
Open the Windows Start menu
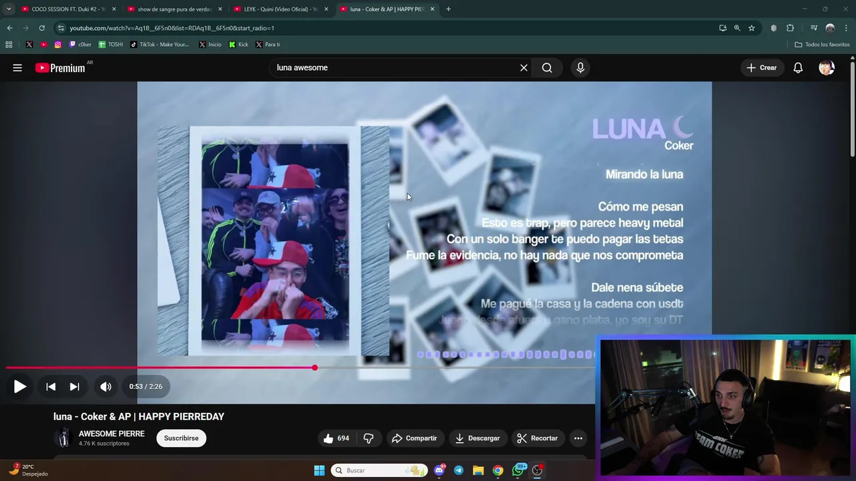(319, 470)
